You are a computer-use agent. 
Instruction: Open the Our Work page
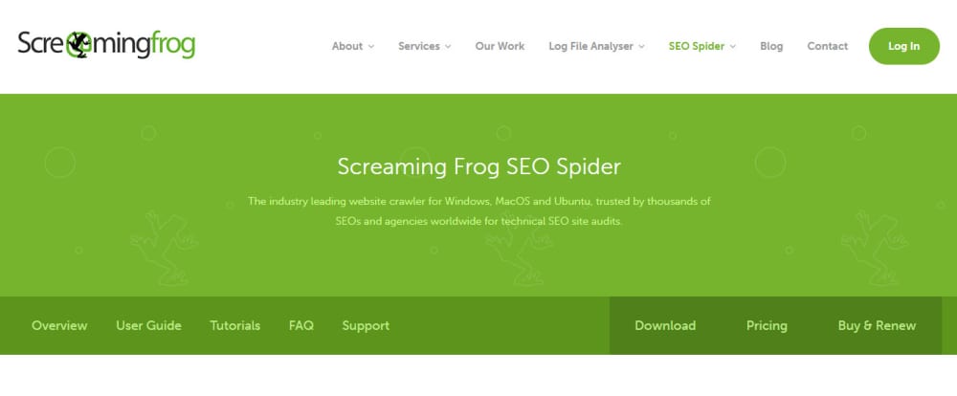tap(500, 46)
